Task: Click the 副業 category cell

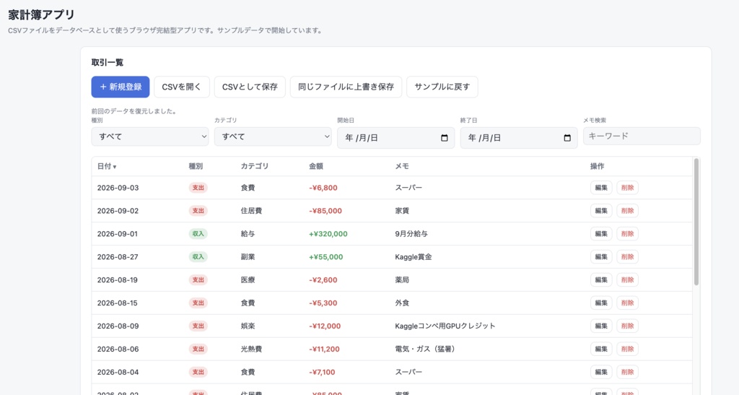Action: pyautogui.click(x=248, y=257)
